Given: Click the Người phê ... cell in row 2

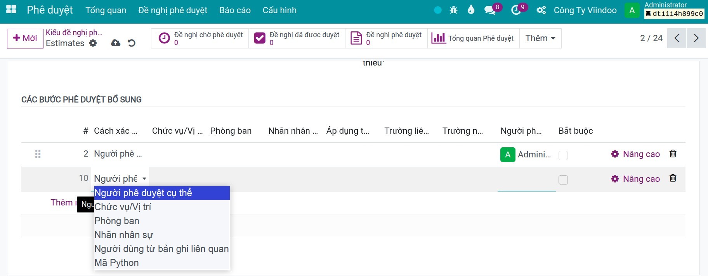Looking at the screenshot, I should [118, 154].
